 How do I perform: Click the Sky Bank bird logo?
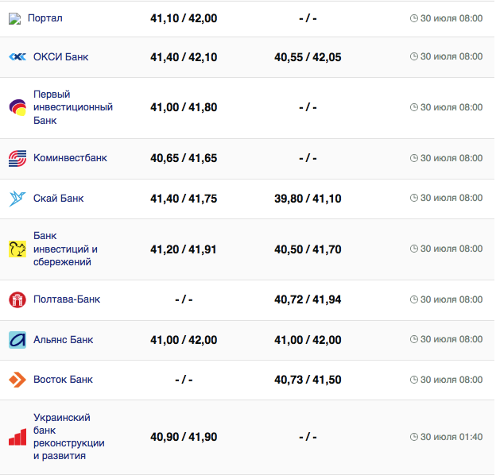click(x=17, y=199)
